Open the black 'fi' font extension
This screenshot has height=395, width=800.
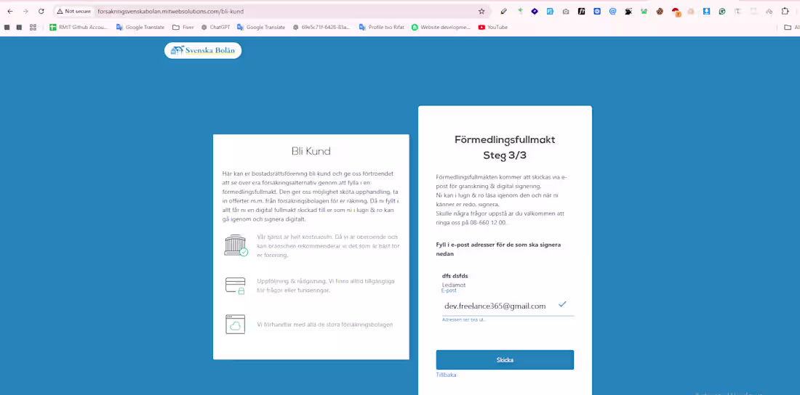pos(581,11)
